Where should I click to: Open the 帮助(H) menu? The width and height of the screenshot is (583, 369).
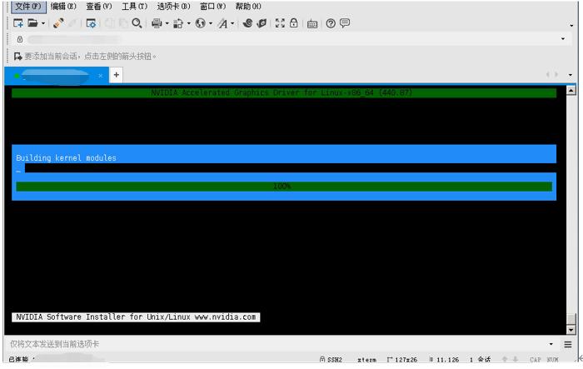pyautogui.click(x=247, y=7)
